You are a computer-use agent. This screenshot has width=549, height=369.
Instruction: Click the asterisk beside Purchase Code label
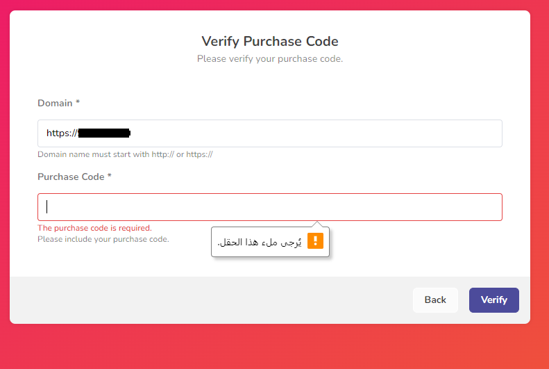(109, 175)
